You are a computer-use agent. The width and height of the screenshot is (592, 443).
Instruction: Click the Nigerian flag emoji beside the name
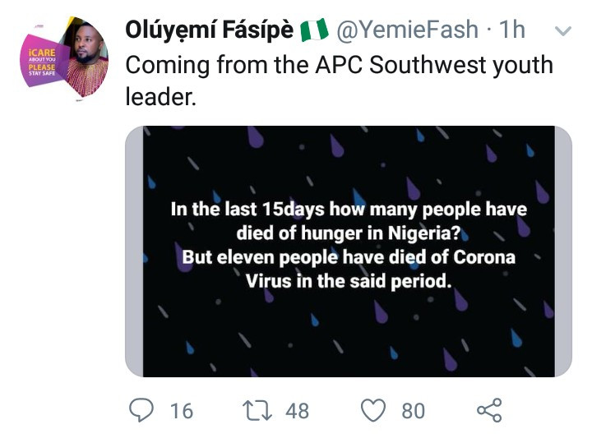(314, 30)
